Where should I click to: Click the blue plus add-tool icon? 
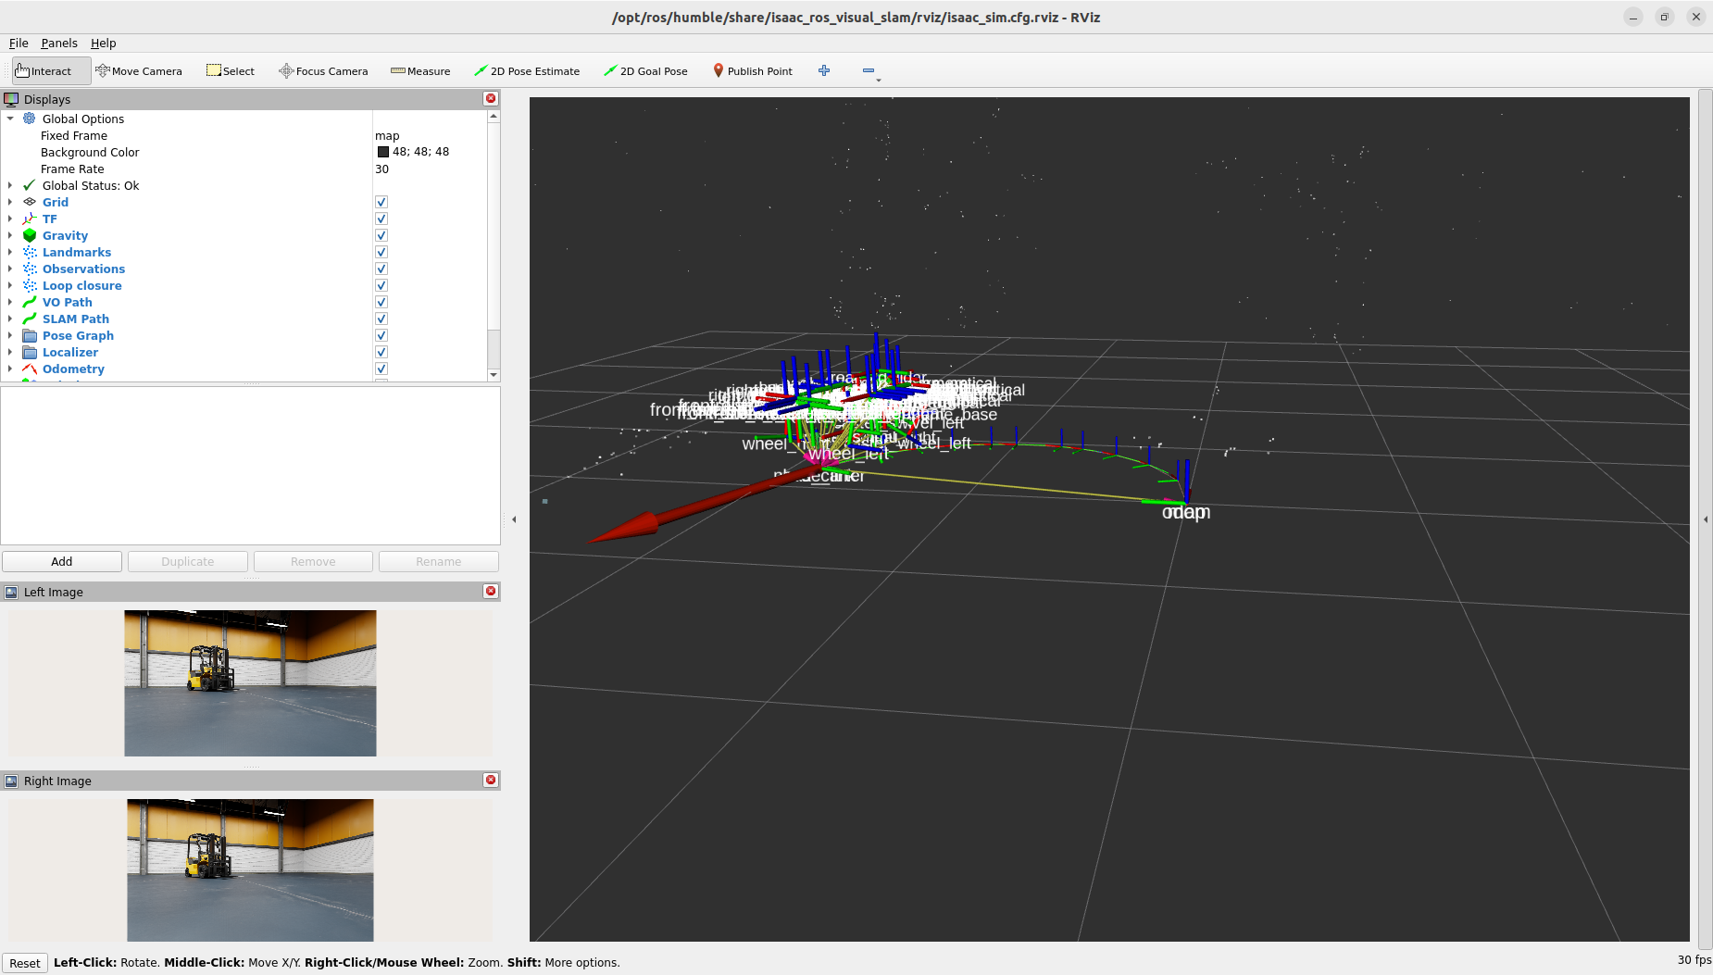[x=824, y=71]
